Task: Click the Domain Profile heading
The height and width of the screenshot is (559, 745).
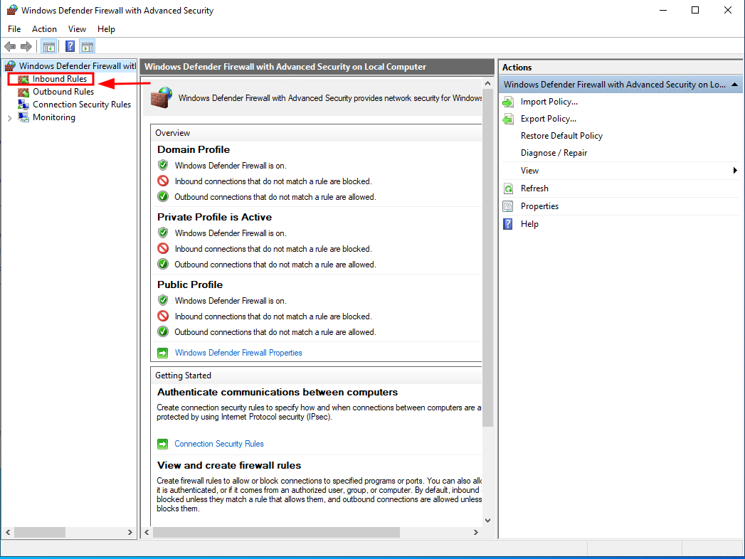Action: pos(194,149)
